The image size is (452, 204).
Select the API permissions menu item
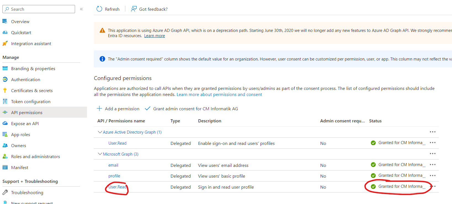(x=43, y=112)
